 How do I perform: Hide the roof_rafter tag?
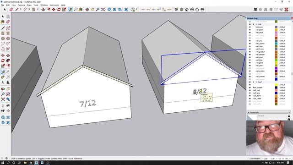point(250,99)
